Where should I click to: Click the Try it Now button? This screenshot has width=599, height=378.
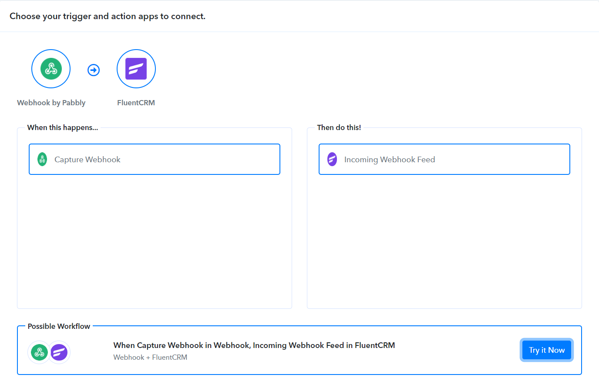[x=547, y=350]
